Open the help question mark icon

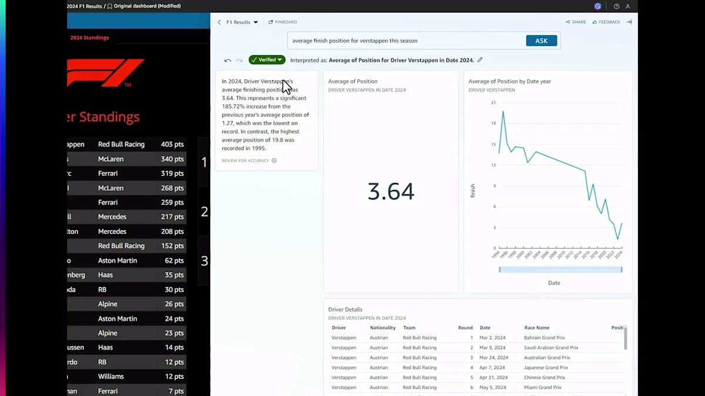coord(616,6)
